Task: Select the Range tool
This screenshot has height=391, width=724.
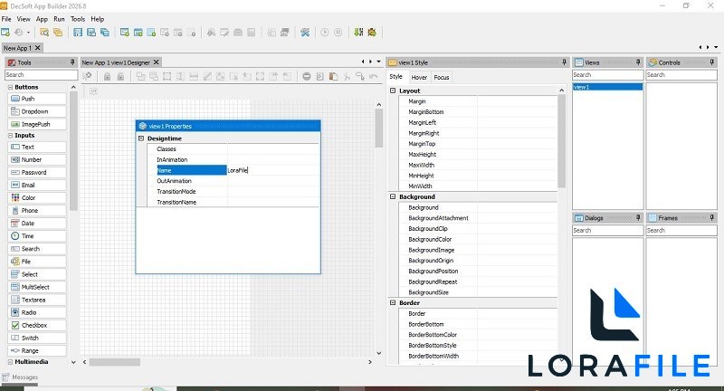Action: point(37,351)
